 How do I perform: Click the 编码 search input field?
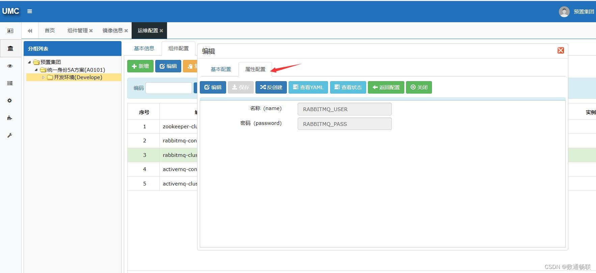[x=169, y=88]
